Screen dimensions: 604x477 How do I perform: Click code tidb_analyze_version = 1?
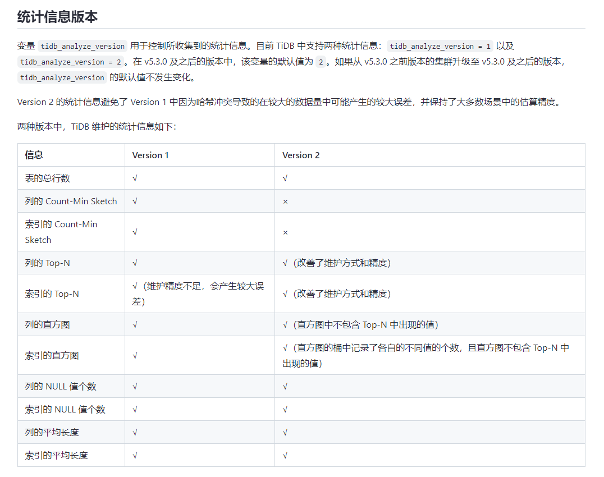[x=440, y=46]
